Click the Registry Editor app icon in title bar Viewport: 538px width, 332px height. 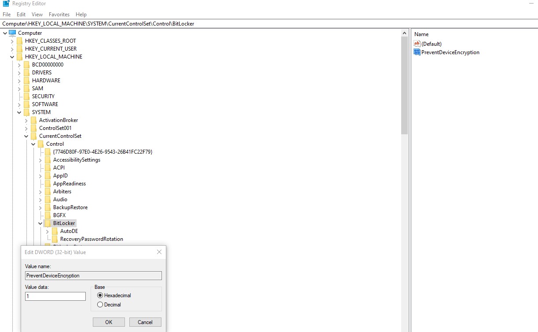click(6, 4)
